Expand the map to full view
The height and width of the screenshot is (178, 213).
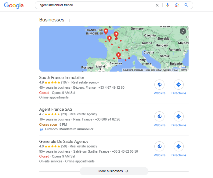[x=183, y=31]
